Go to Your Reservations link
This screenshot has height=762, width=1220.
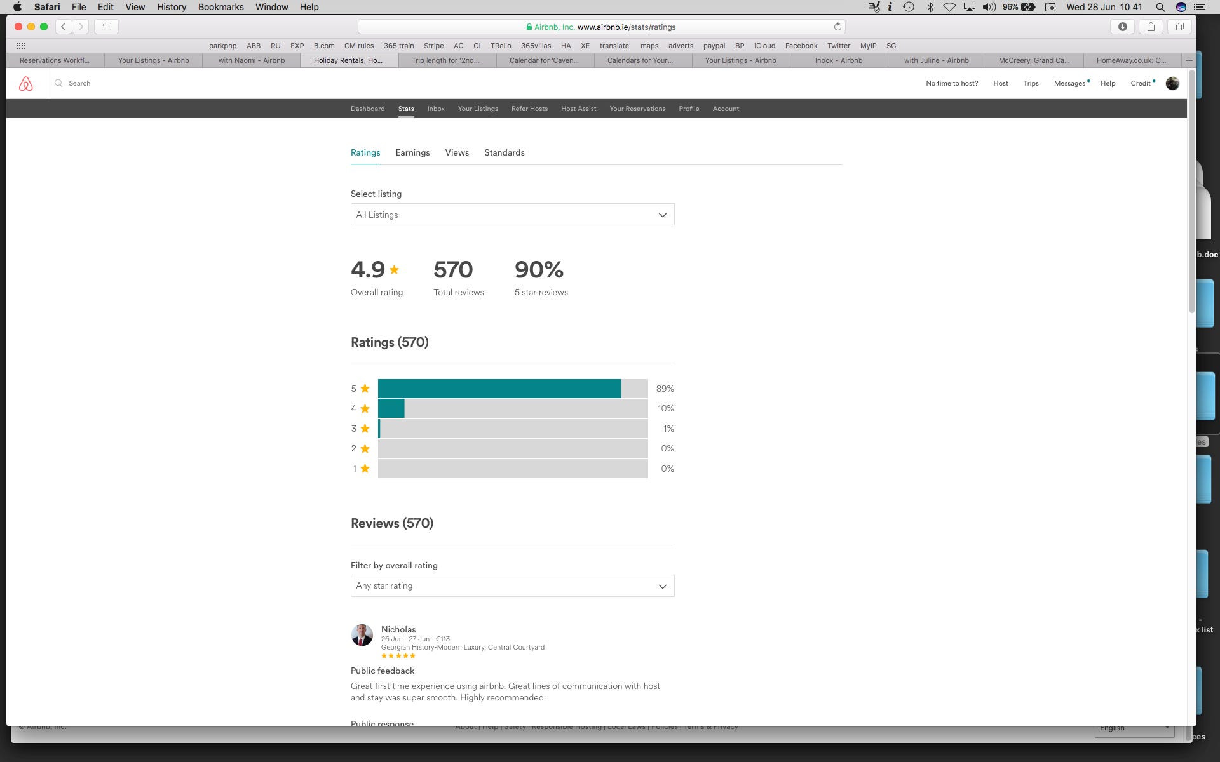tap(637, 109)
